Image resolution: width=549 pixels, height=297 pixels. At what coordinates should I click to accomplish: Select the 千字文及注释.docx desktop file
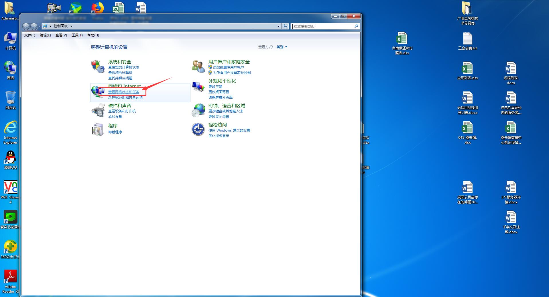(511, 222)
